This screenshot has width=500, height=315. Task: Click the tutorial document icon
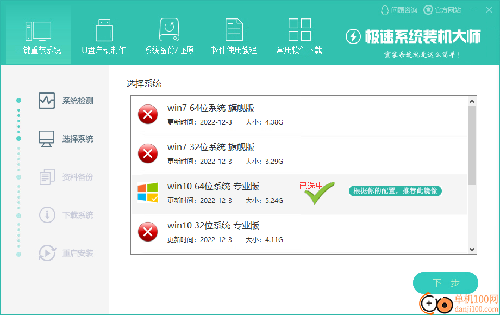click(234, 30)
